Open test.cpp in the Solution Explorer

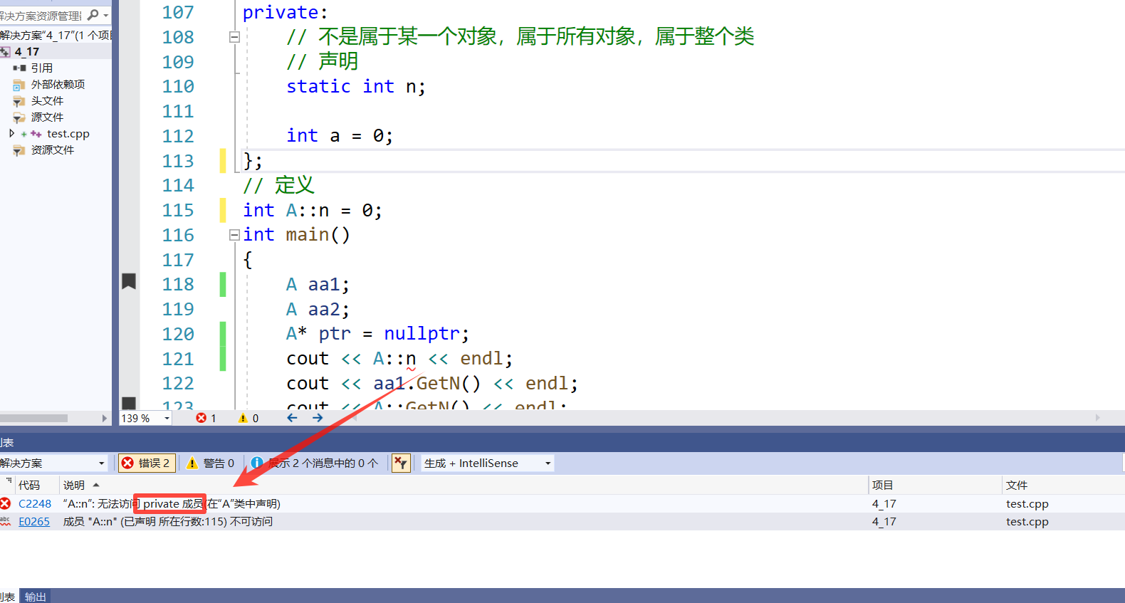(x=68, y=133)
